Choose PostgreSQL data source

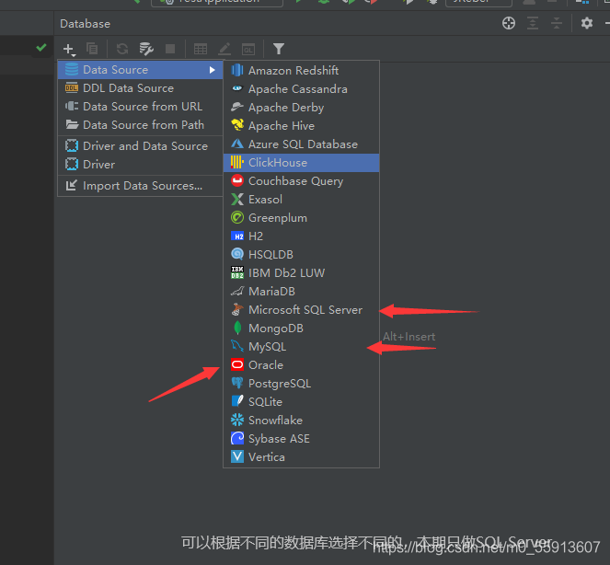[302, 384]
